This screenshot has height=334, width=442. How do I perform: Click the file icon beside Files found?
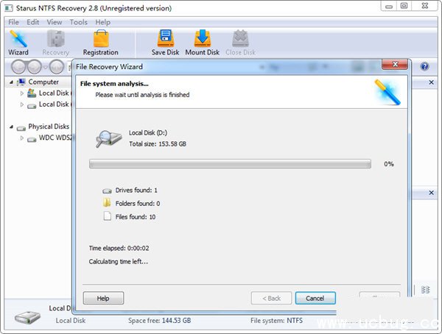click(107, 216)
